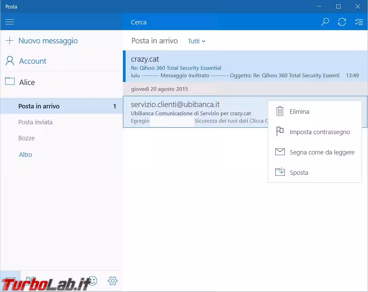Select Segna come da leggere option
368x292 pixels.
[321, 152]
